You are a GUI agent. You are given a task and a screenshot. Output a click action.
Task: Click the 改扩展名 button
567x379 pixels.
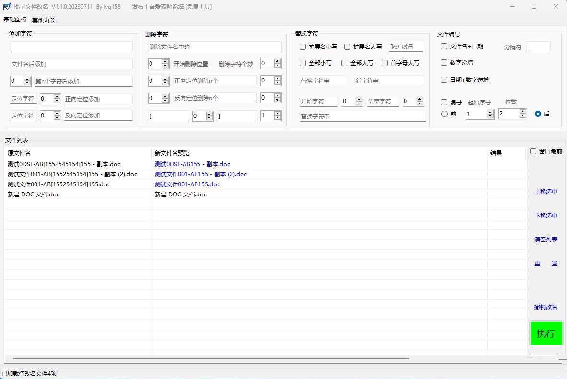[405, 46]
